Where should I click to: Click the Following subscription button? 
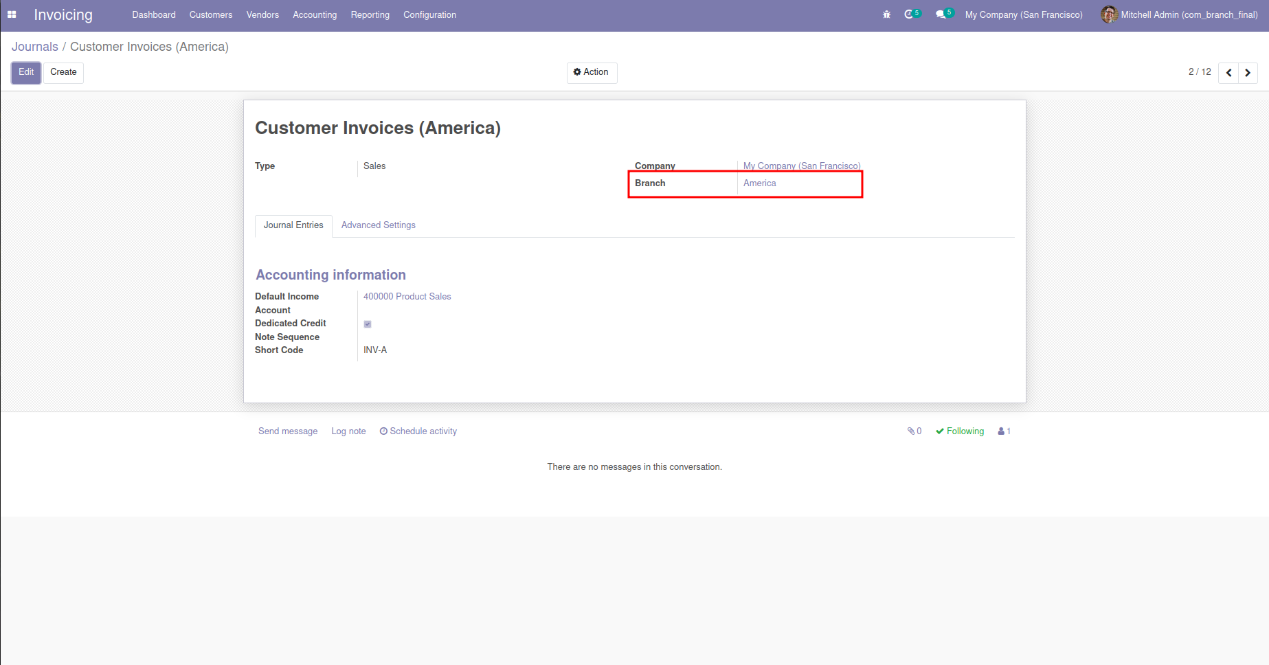(960, 431)
